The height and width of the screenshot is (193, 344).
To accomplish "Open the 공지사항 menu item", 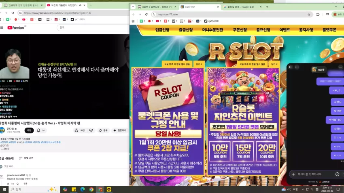I will point(306,30).
